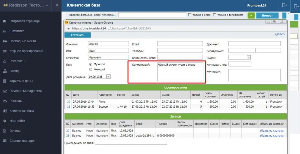
Task: Click the Стартовая страница bookmark icon
Action: pos(5,21)
